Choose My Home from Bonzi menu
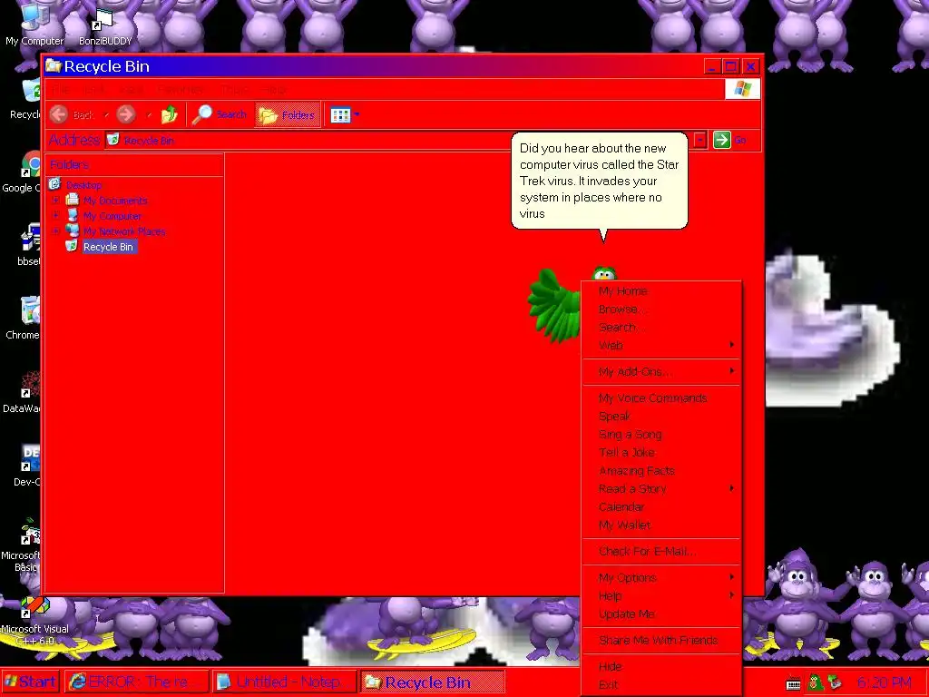Image resolution: width=929 pixels, height=697 pixels. coord(661,291)
